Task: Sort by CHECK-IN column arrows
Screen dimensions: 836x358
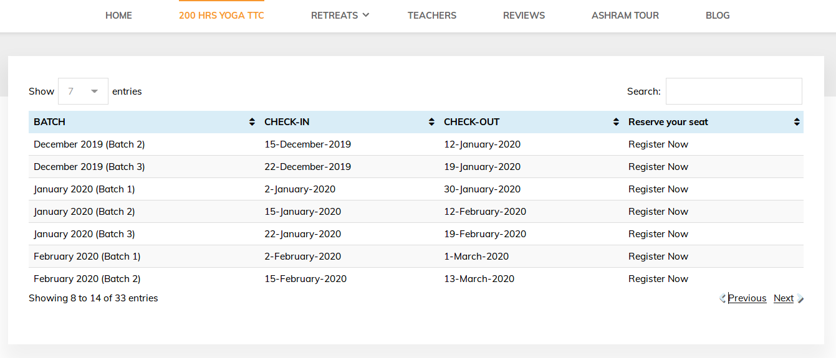Action: 431,122
